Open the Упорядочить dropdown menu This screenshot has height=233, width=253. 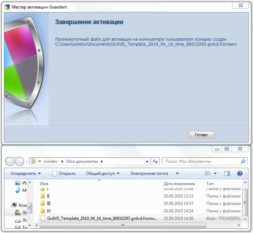click(26, 173)
